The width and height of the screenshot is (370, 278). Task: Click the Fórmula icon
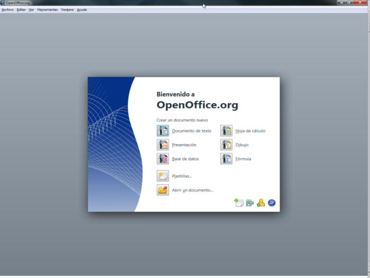point(226,159)
